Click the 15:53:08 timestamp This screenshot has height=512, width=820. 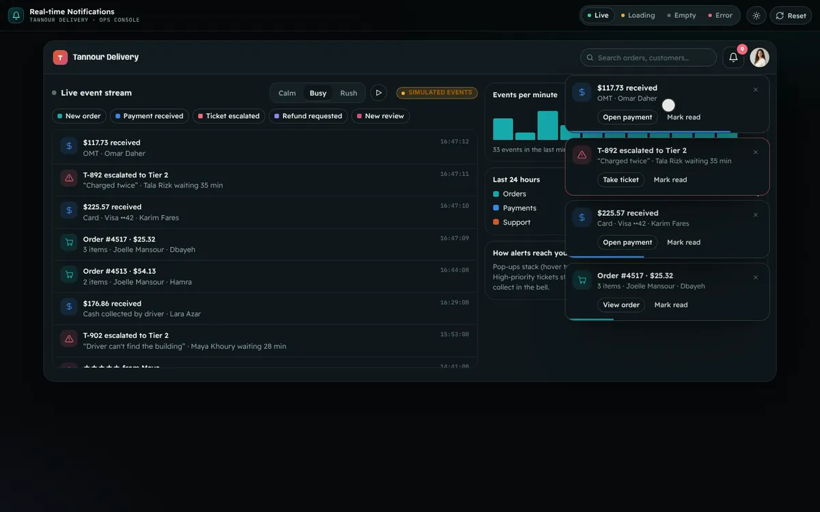coord(454,335)
